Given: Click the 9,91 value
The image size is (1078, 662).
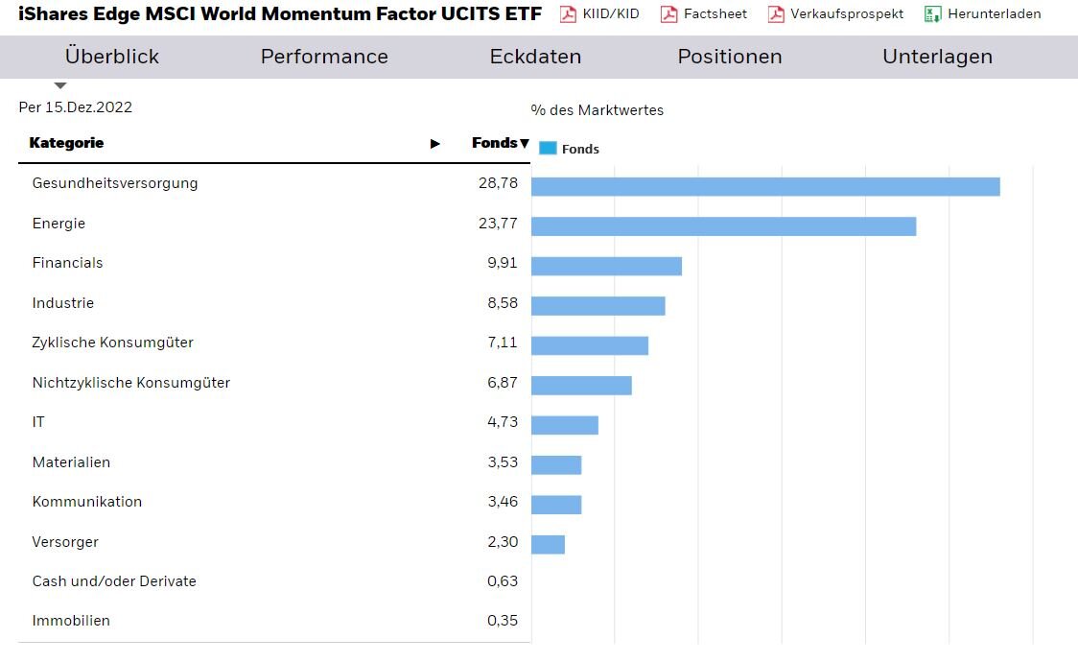Looking at the screenshot, I should (x=503, y=263).
